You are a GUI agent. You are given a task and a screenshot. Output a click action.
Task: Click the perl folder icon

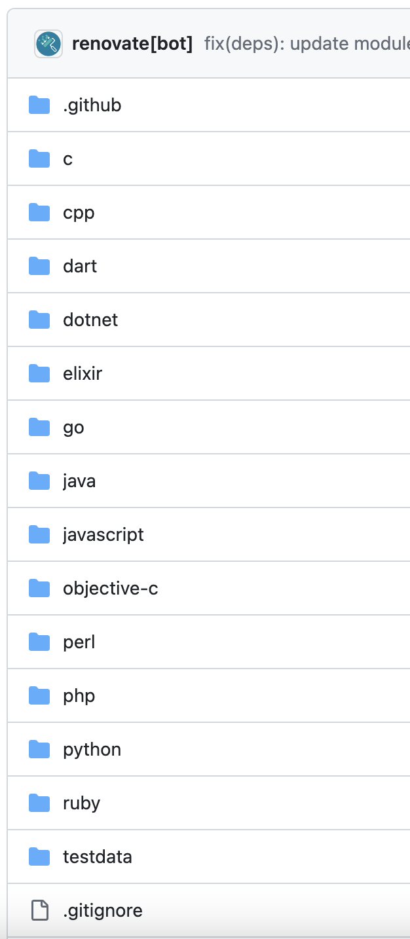[x=39, y=642]
